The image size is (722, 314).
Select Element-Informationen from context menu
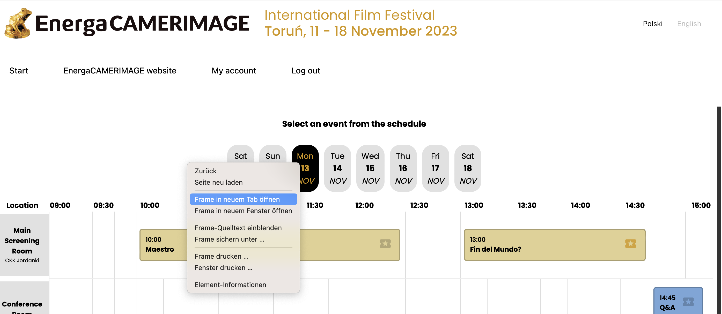[x=230, y=285]
